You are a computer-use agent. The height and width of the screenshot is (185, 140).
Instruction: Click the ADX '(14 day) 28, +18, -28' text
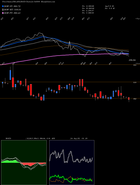pyautogui.click(x=79, y=138)
